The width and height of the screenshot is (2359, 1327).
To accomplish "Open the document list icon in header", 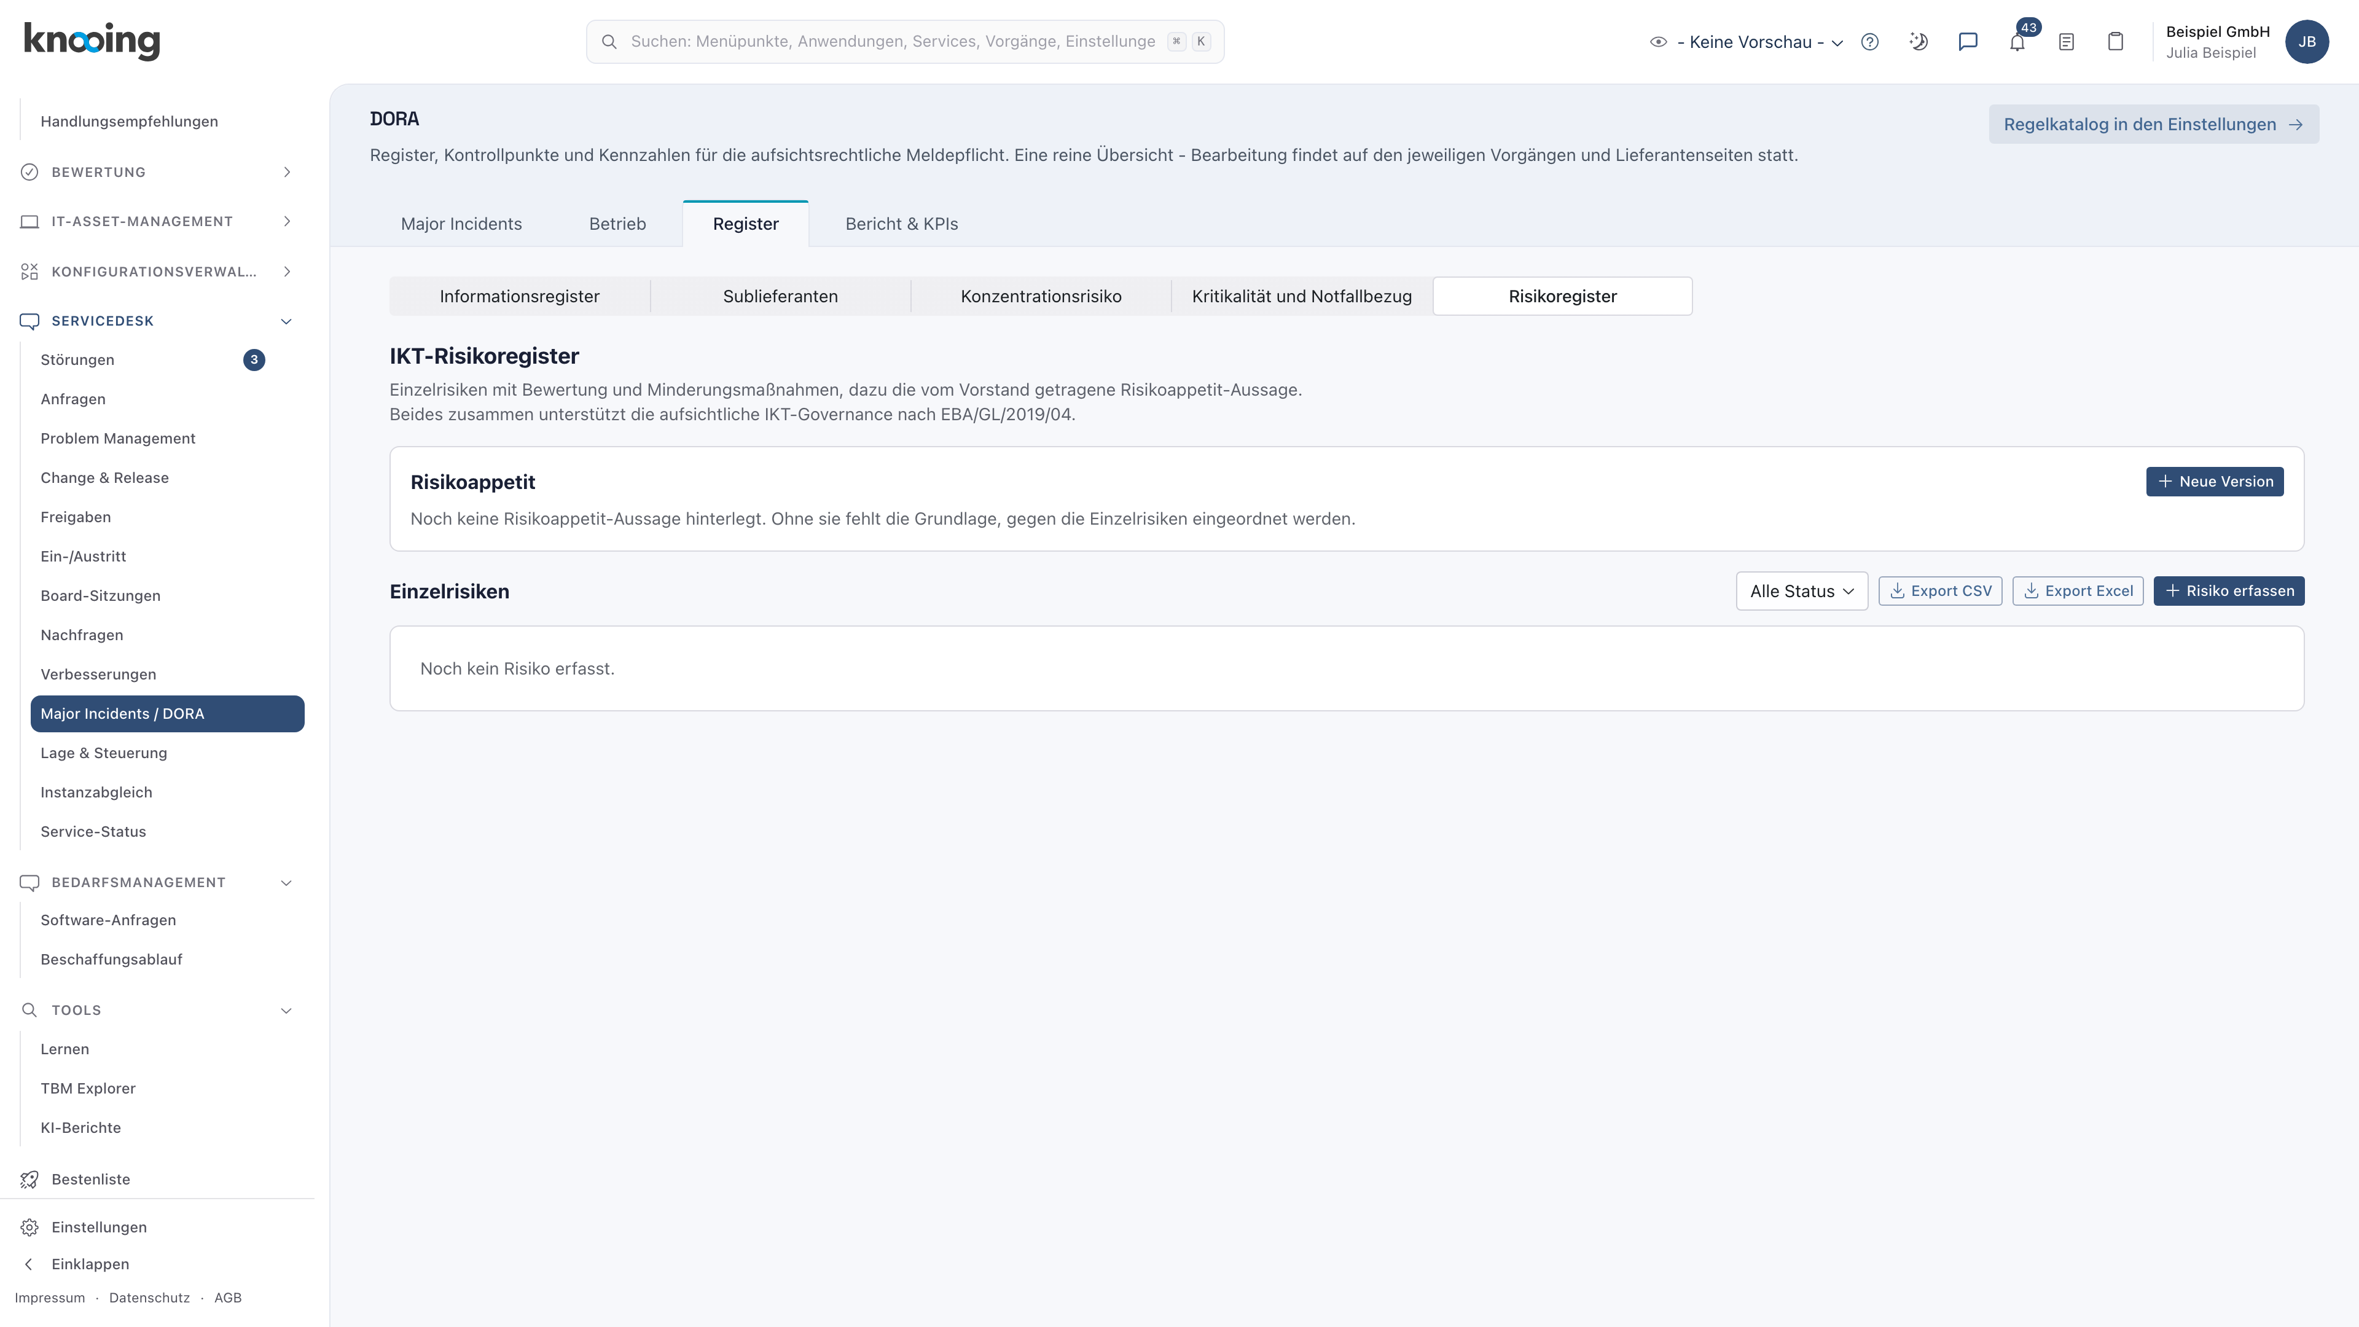I will [x=2066, y=42].
